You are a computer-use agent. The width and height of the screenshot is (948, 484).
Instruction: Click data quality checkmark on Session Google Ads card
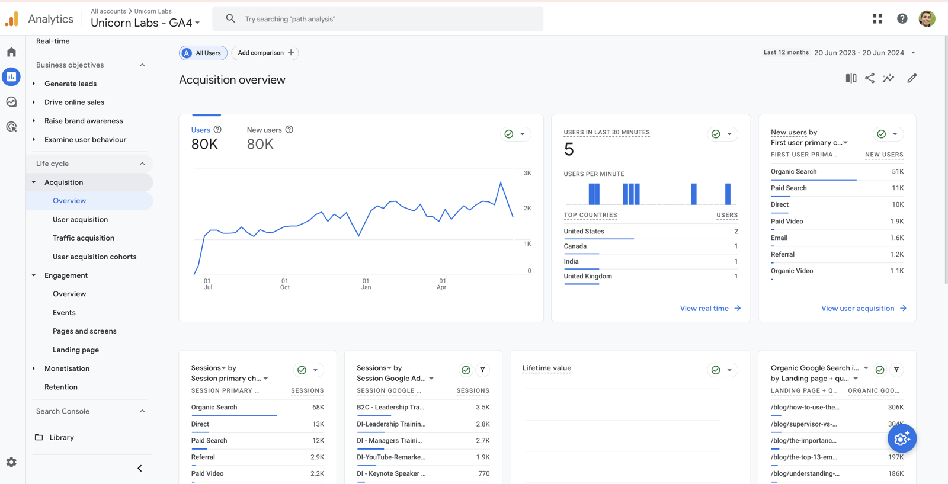click(x=466, y=370)
